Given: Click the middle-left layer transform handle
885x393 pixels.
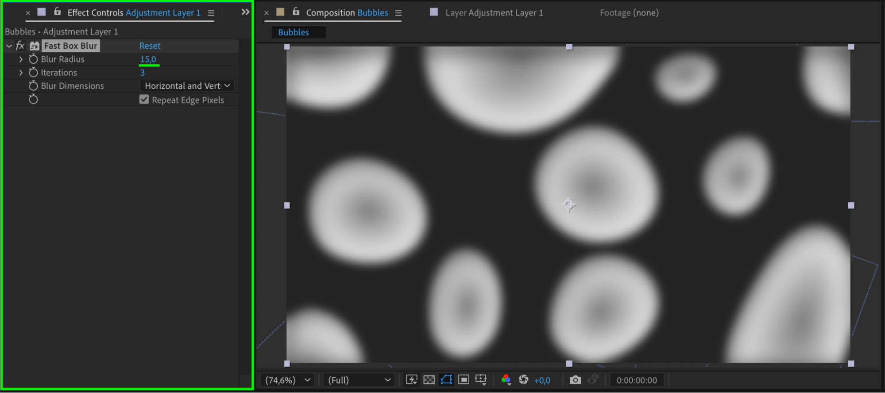Looking at the screenshot, I should click(x=287, y=205).
